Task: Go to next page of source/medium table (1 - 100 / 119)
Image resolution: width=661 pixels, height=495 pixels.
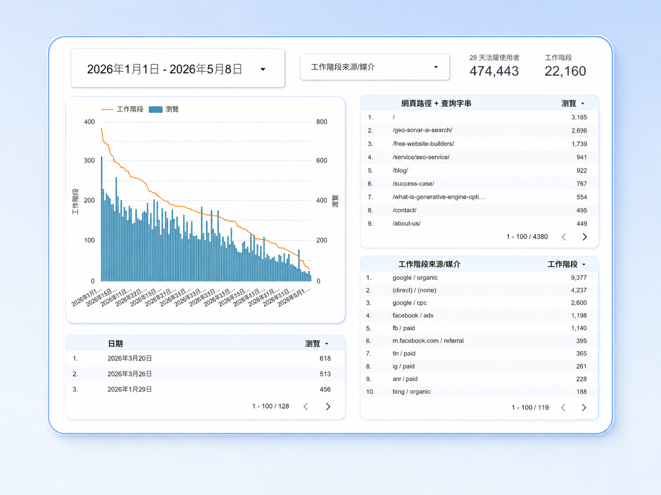Action: click(584, 407)
